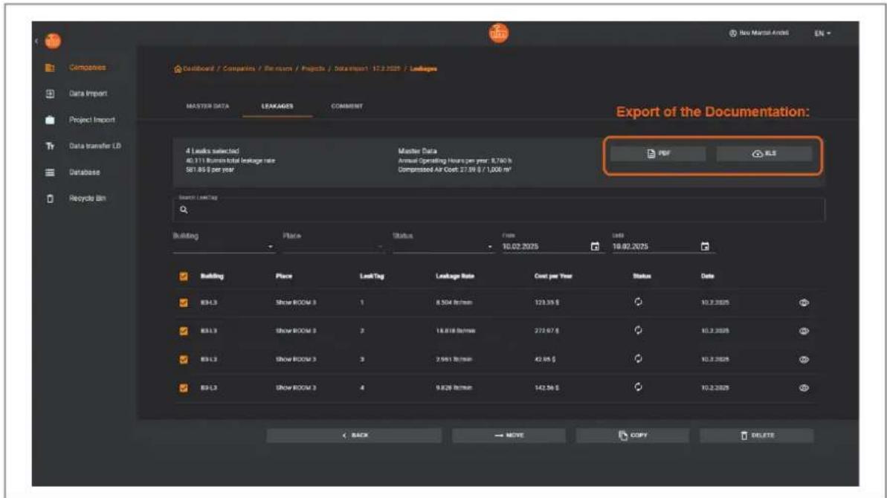The width and height of the screenshot is (887, 498).
Task: Click the Companies breadcrumb link
Action: tap(239, 68)
